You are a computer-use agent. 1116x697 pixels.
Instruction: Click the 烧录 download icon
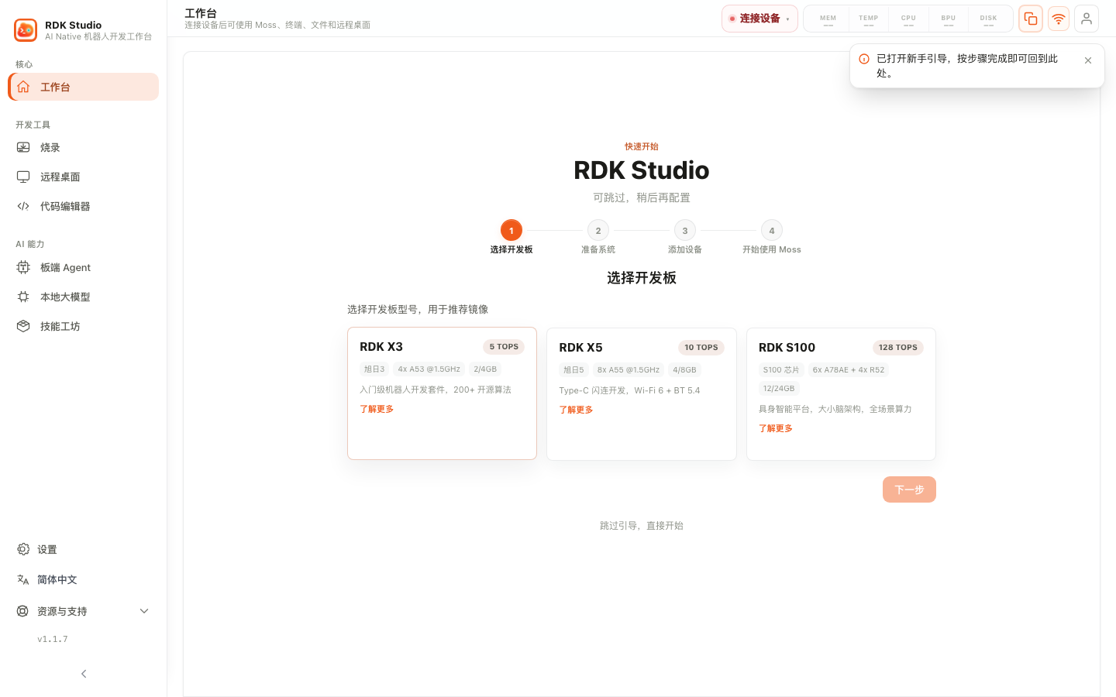click(x=23, y=147)
